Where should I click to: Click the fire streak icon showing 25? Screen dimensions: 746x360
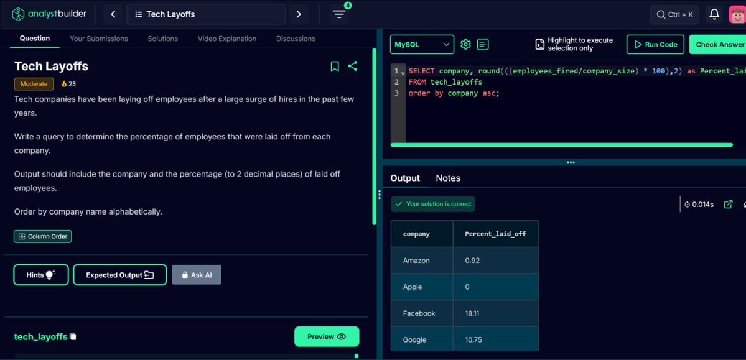64,84
